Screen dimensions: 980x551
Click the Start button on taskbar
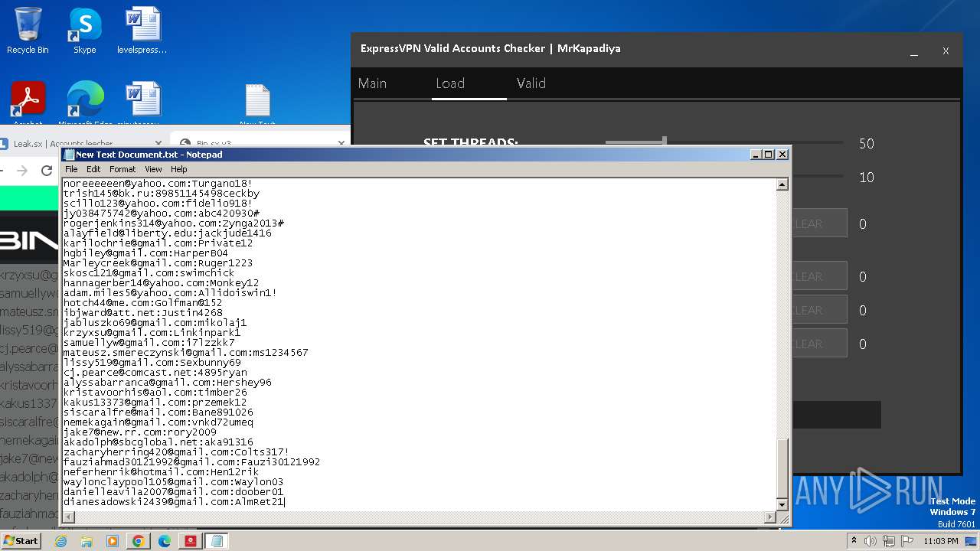coord(21,541)
